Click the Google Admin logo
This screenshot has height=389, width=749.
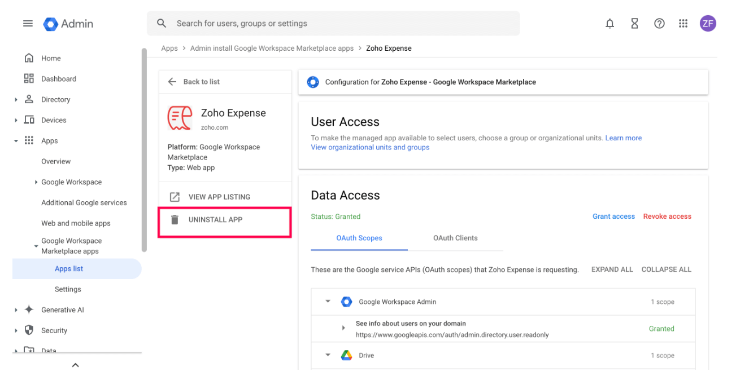click(x=51, y=23)
